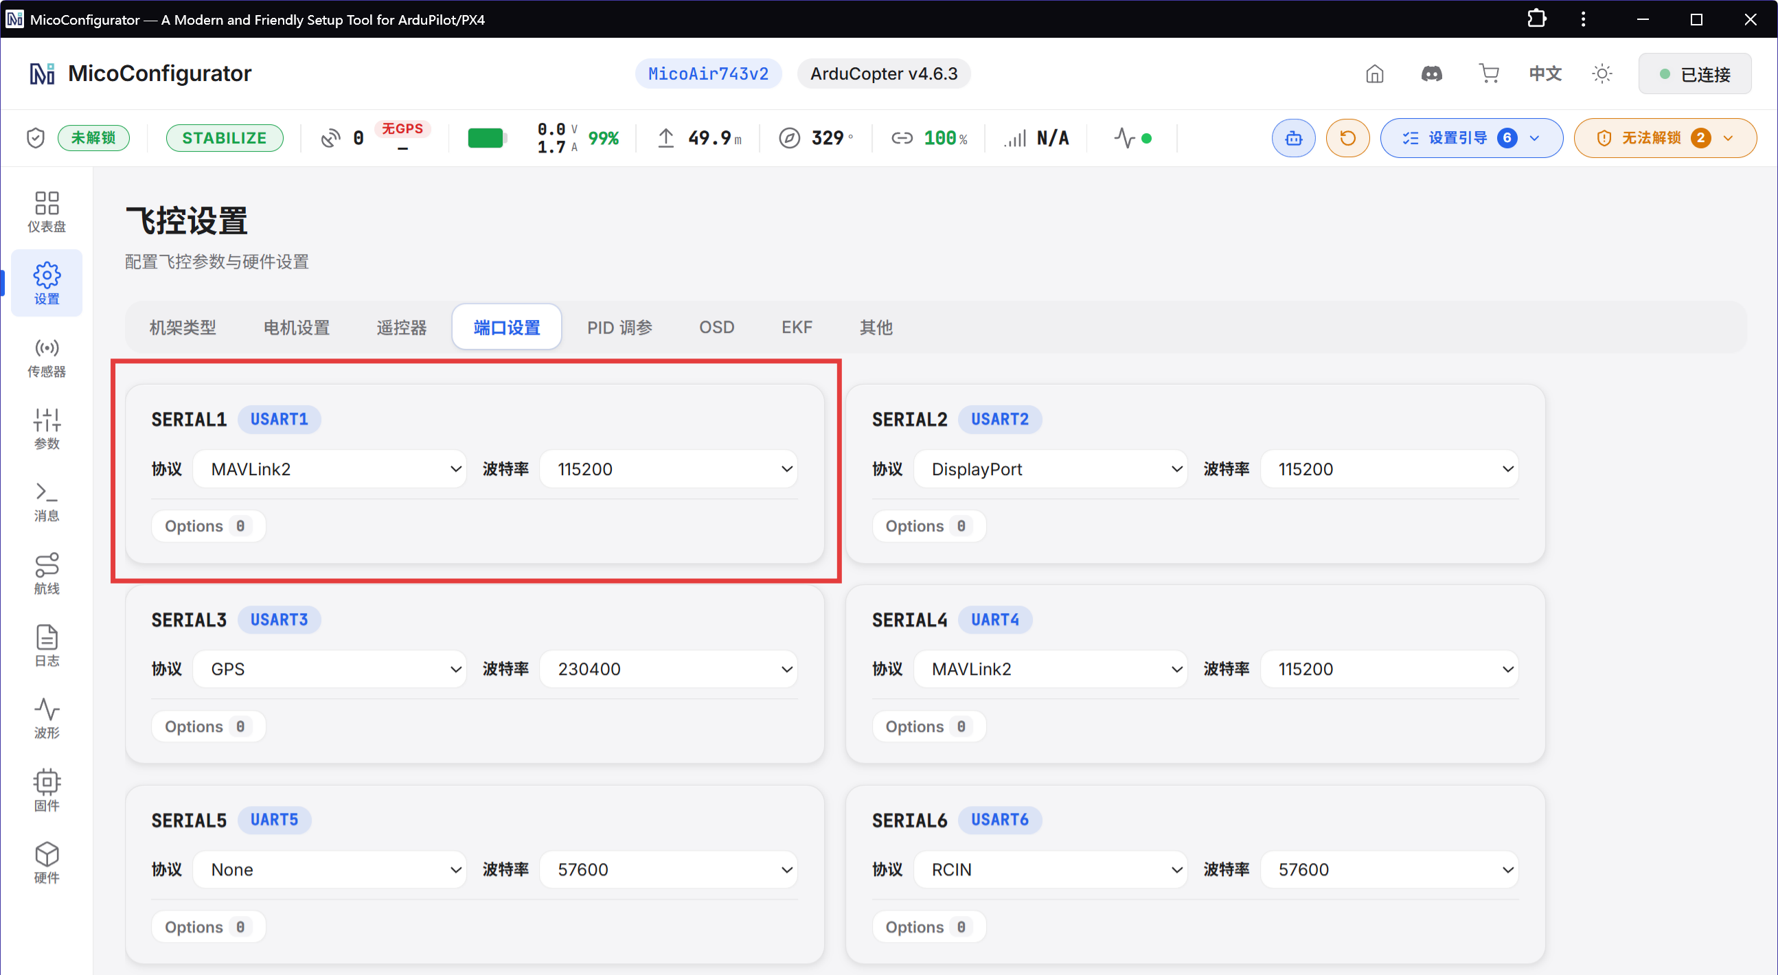Click the MicoConfigurator logo icon
The height and width of the screenshot is (975, 1778).
click(x=42, y=74)
